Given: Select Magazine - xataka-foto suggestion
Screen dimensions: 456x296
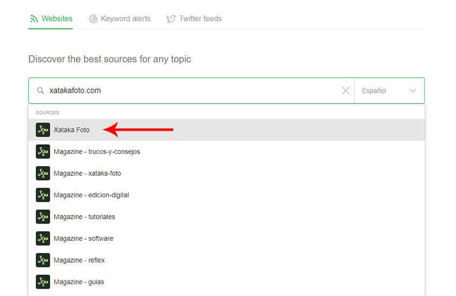Looking at the screenshot, I should (x=87, y=173).
